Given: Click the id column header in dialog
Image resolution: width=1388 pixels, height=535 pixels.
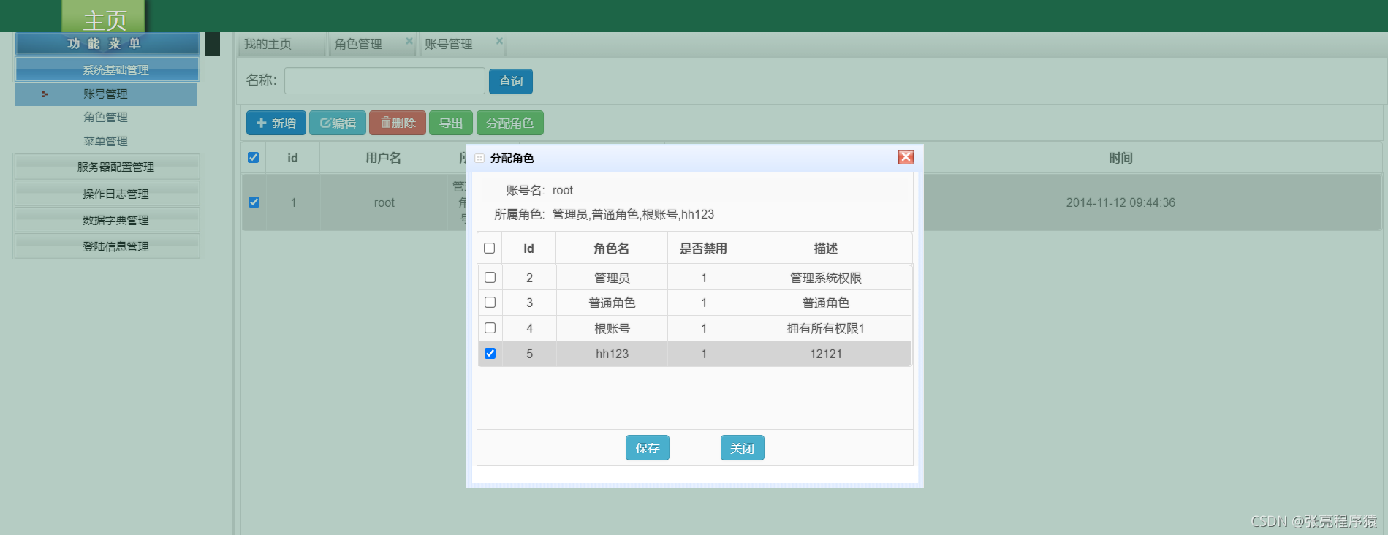Looking at the screenshot, I should point(529,248).
